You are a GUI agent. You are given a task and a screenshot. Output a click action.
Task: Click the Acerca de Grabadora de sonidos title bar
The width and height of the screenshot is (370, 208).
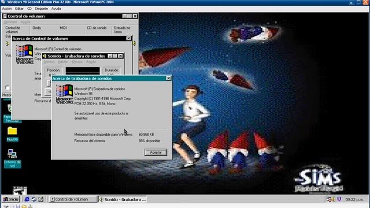(112, 79)
